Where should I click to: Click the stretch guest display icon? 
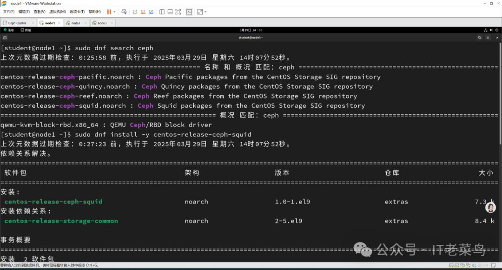pyautogui.click(x=200, y=12)
